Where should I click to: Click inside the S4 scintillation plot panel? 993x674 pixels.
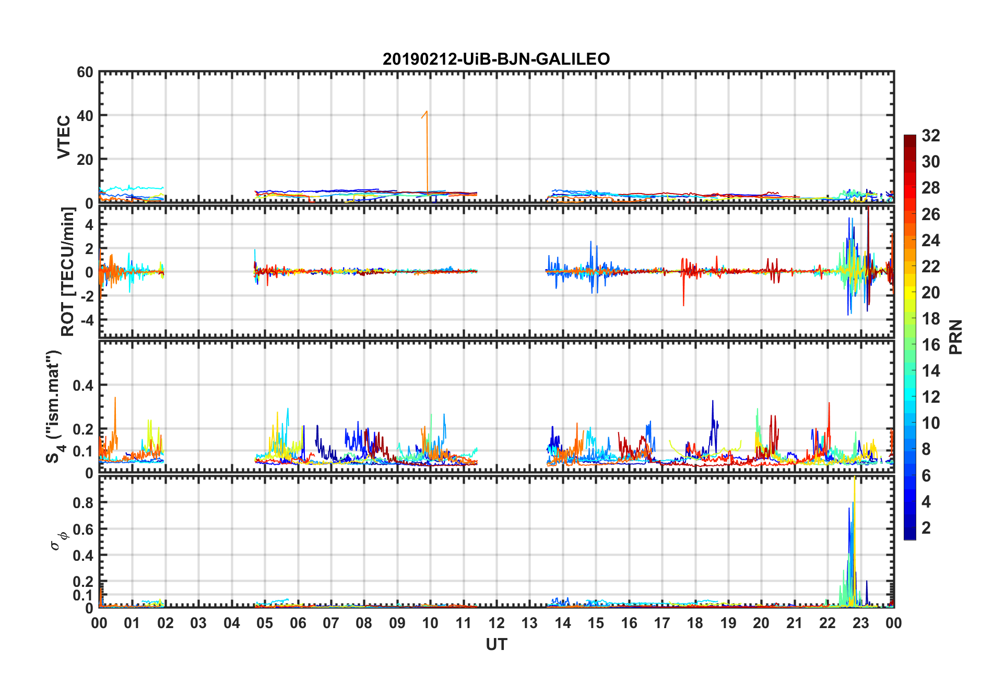496,407
